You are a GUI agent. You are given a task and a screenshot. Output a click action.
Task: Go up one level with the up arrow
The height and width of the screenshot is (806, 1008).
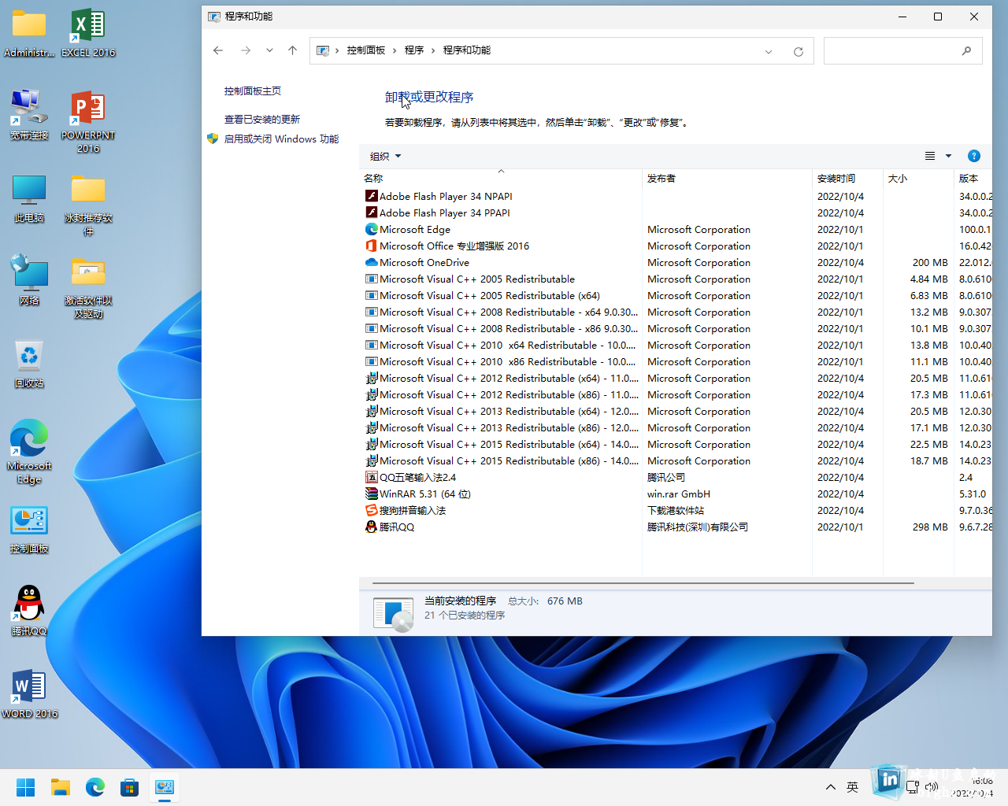(292, 50)
